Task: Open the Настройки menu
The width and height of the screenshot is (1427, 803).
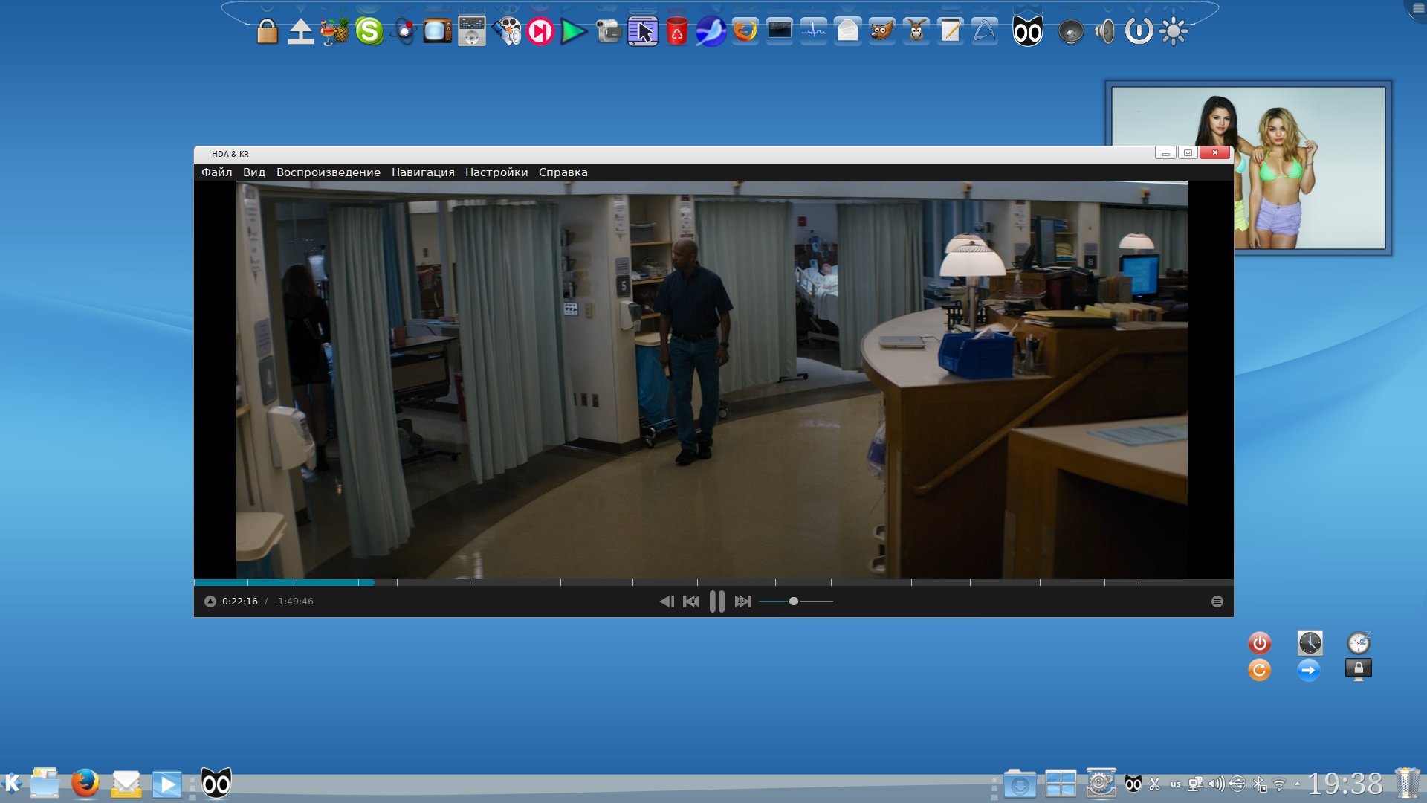Action: pyautogui.click(x=496, y=172)
